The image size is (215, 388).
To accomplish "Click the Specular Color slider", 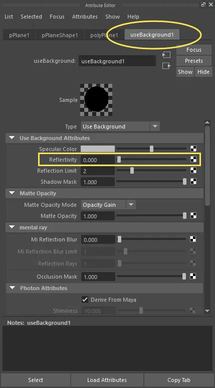I will pyautogui.click(x=151, y=149).
